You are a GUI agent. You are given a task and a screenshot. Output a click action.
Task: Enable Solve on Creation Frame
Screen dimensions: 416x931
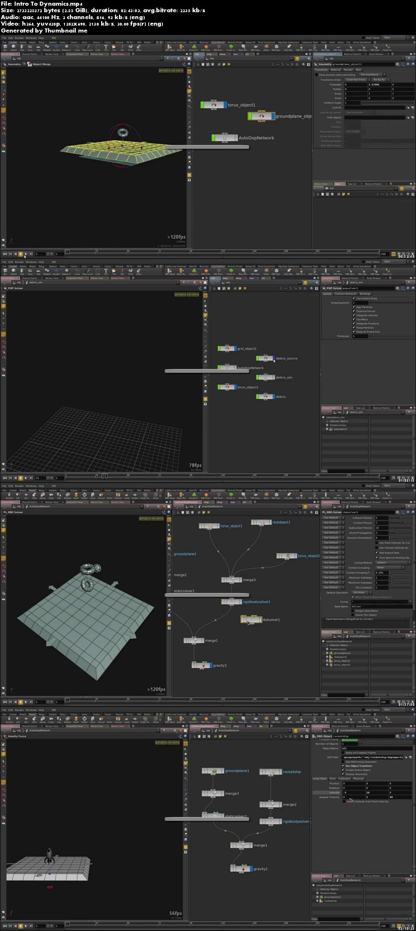(x=343, y=753)
